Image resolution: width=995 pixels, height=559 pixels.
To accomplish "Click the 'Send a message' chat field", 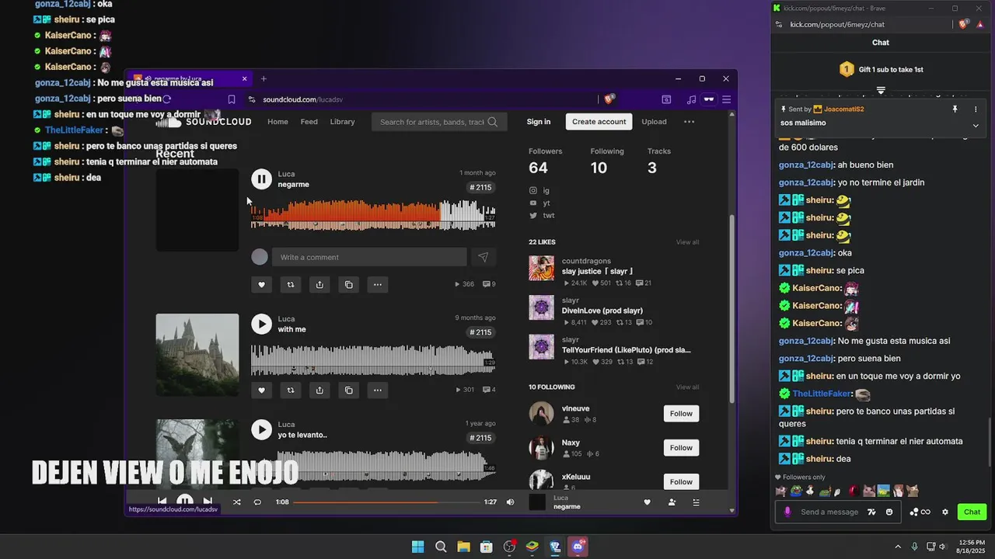I will (x=829, y=512).
